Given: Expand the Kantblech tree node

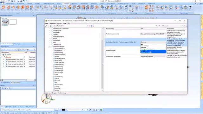Looking at the screenshot, I should pyautogui.click(x=50, y=35).
